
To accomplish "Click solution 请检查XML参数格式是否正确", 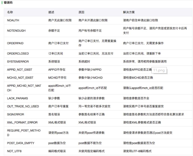I will pyautogui.click(x=142, y=123).
